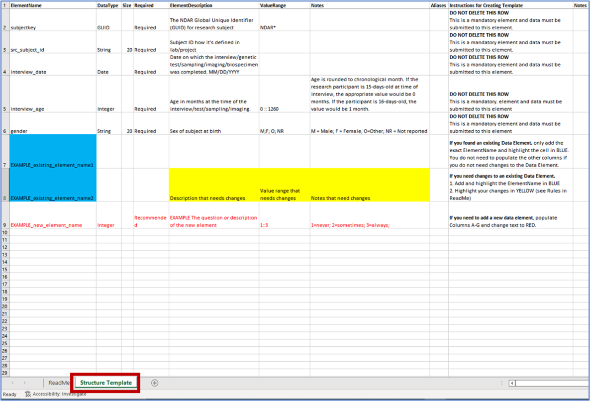The height and width of the screenshot is (401, 590).
Task: Select the subjectkey cell
Action: [52, 20]
